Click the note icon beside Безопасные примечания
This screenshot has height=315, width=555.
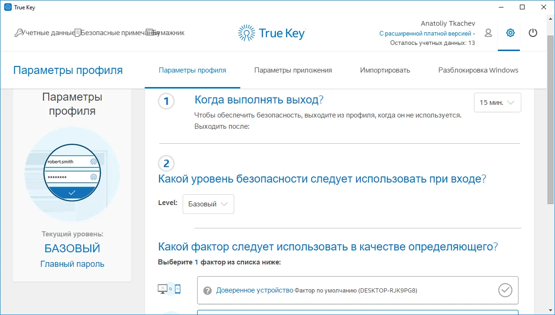coord(78,33)
